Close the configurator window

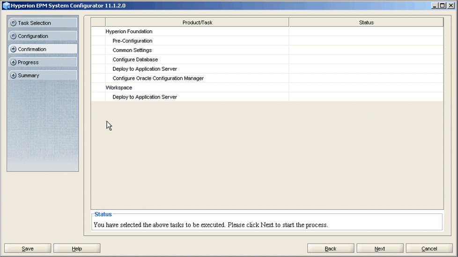451,5
